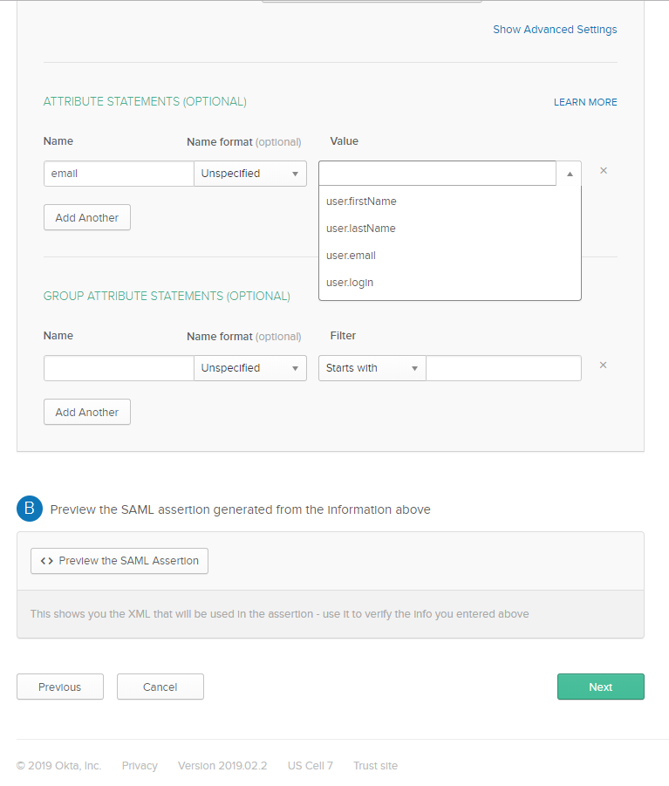Image resolution: width=669 pixels, height=786 pixels.
Task: Select user.lastName from the value list
Action: 361,229
